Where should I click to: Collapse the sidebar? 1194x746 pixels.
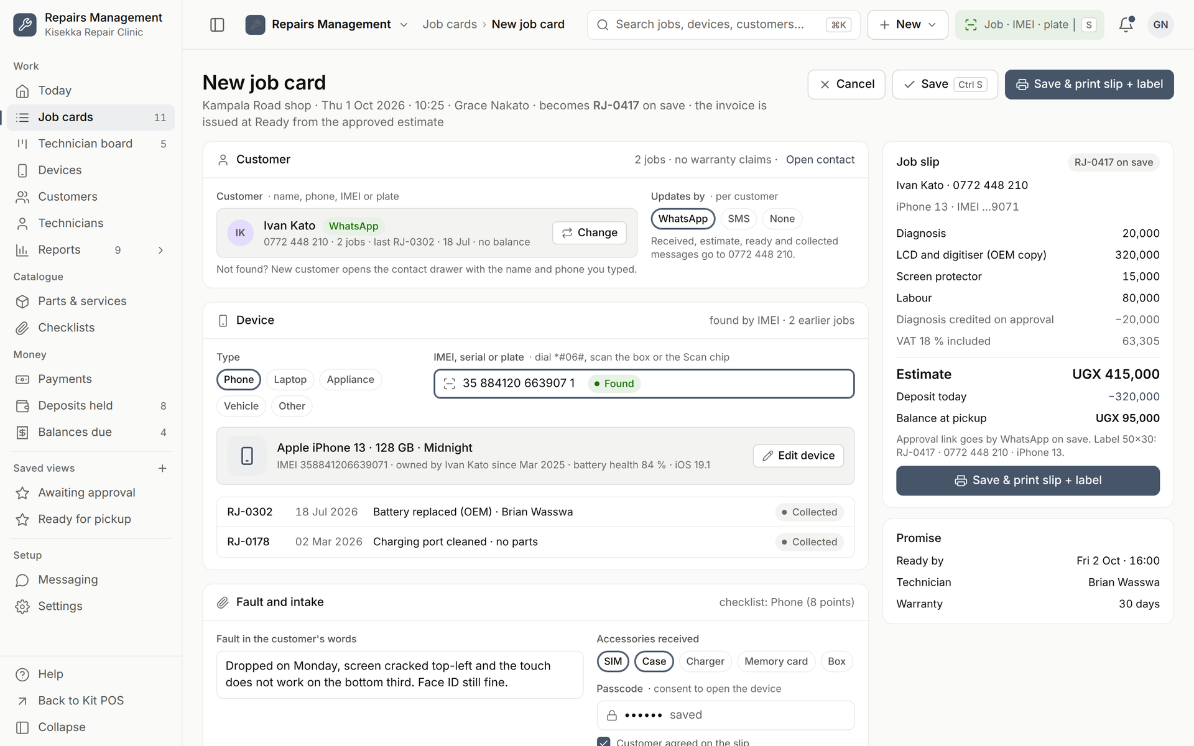point(91,727)
